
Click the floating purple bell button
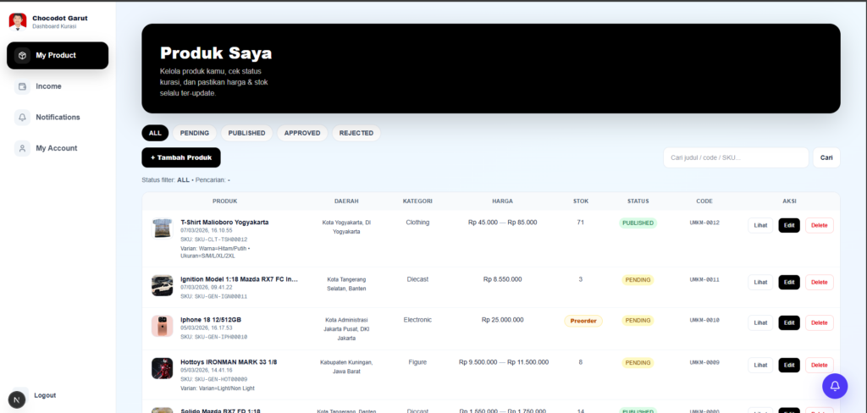point(834,386)
